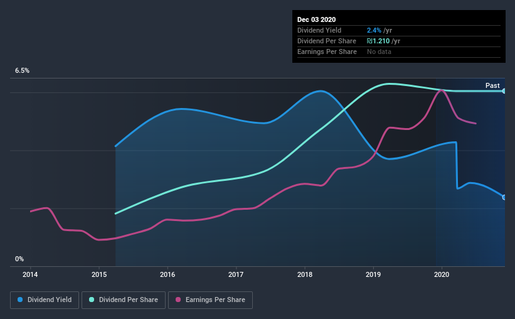This screenshot has width=515, height=319.
Task: Select the Dividend Yield endpoint marker on the chart
Action: [x=504, y=197]
